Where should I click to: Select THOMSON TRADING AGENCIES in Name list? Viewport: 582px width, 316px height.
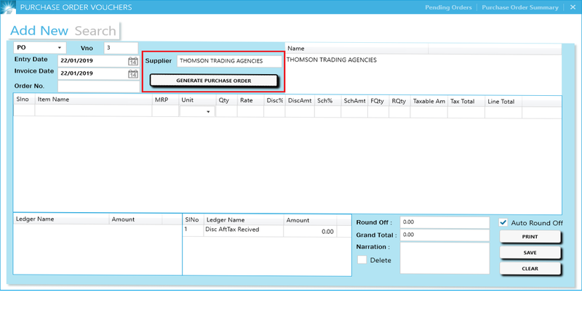(332, 60)
